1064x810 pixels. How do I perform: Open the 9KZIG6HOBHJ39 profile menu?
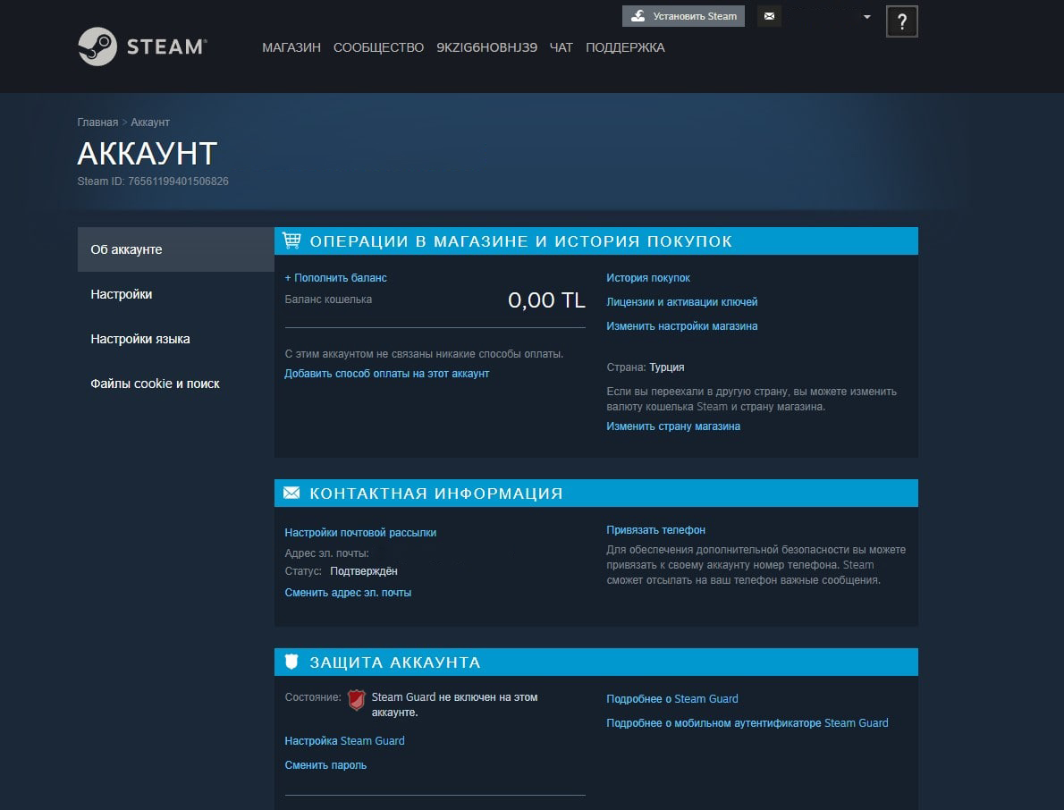[x=486, y=47]
